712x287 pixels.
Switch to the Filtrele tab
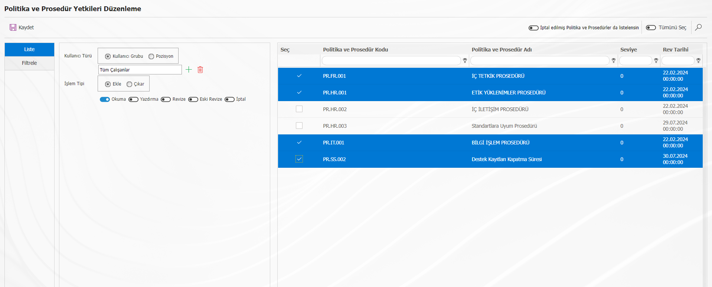29,63
